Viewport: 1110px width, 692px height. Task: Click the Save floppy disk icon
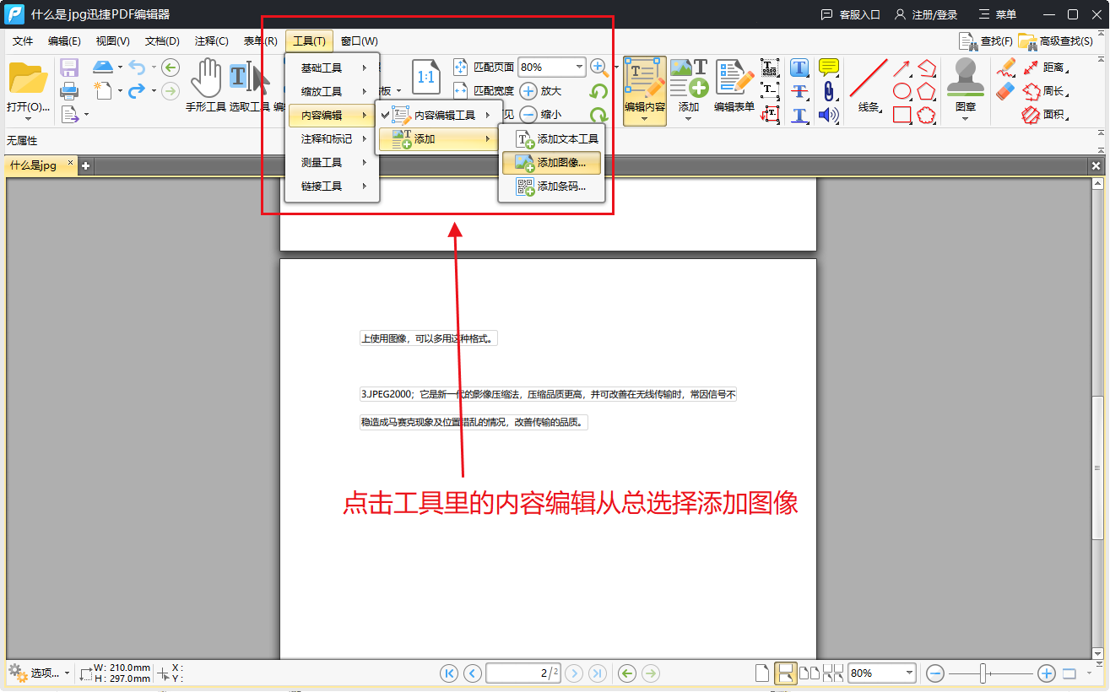click(x=69, y=68)
